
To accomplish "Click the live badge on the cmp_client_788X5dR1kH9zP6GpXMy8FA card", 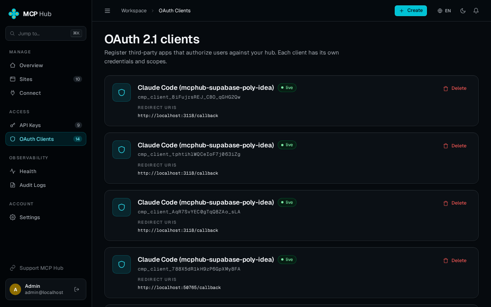I will [287, 259].
